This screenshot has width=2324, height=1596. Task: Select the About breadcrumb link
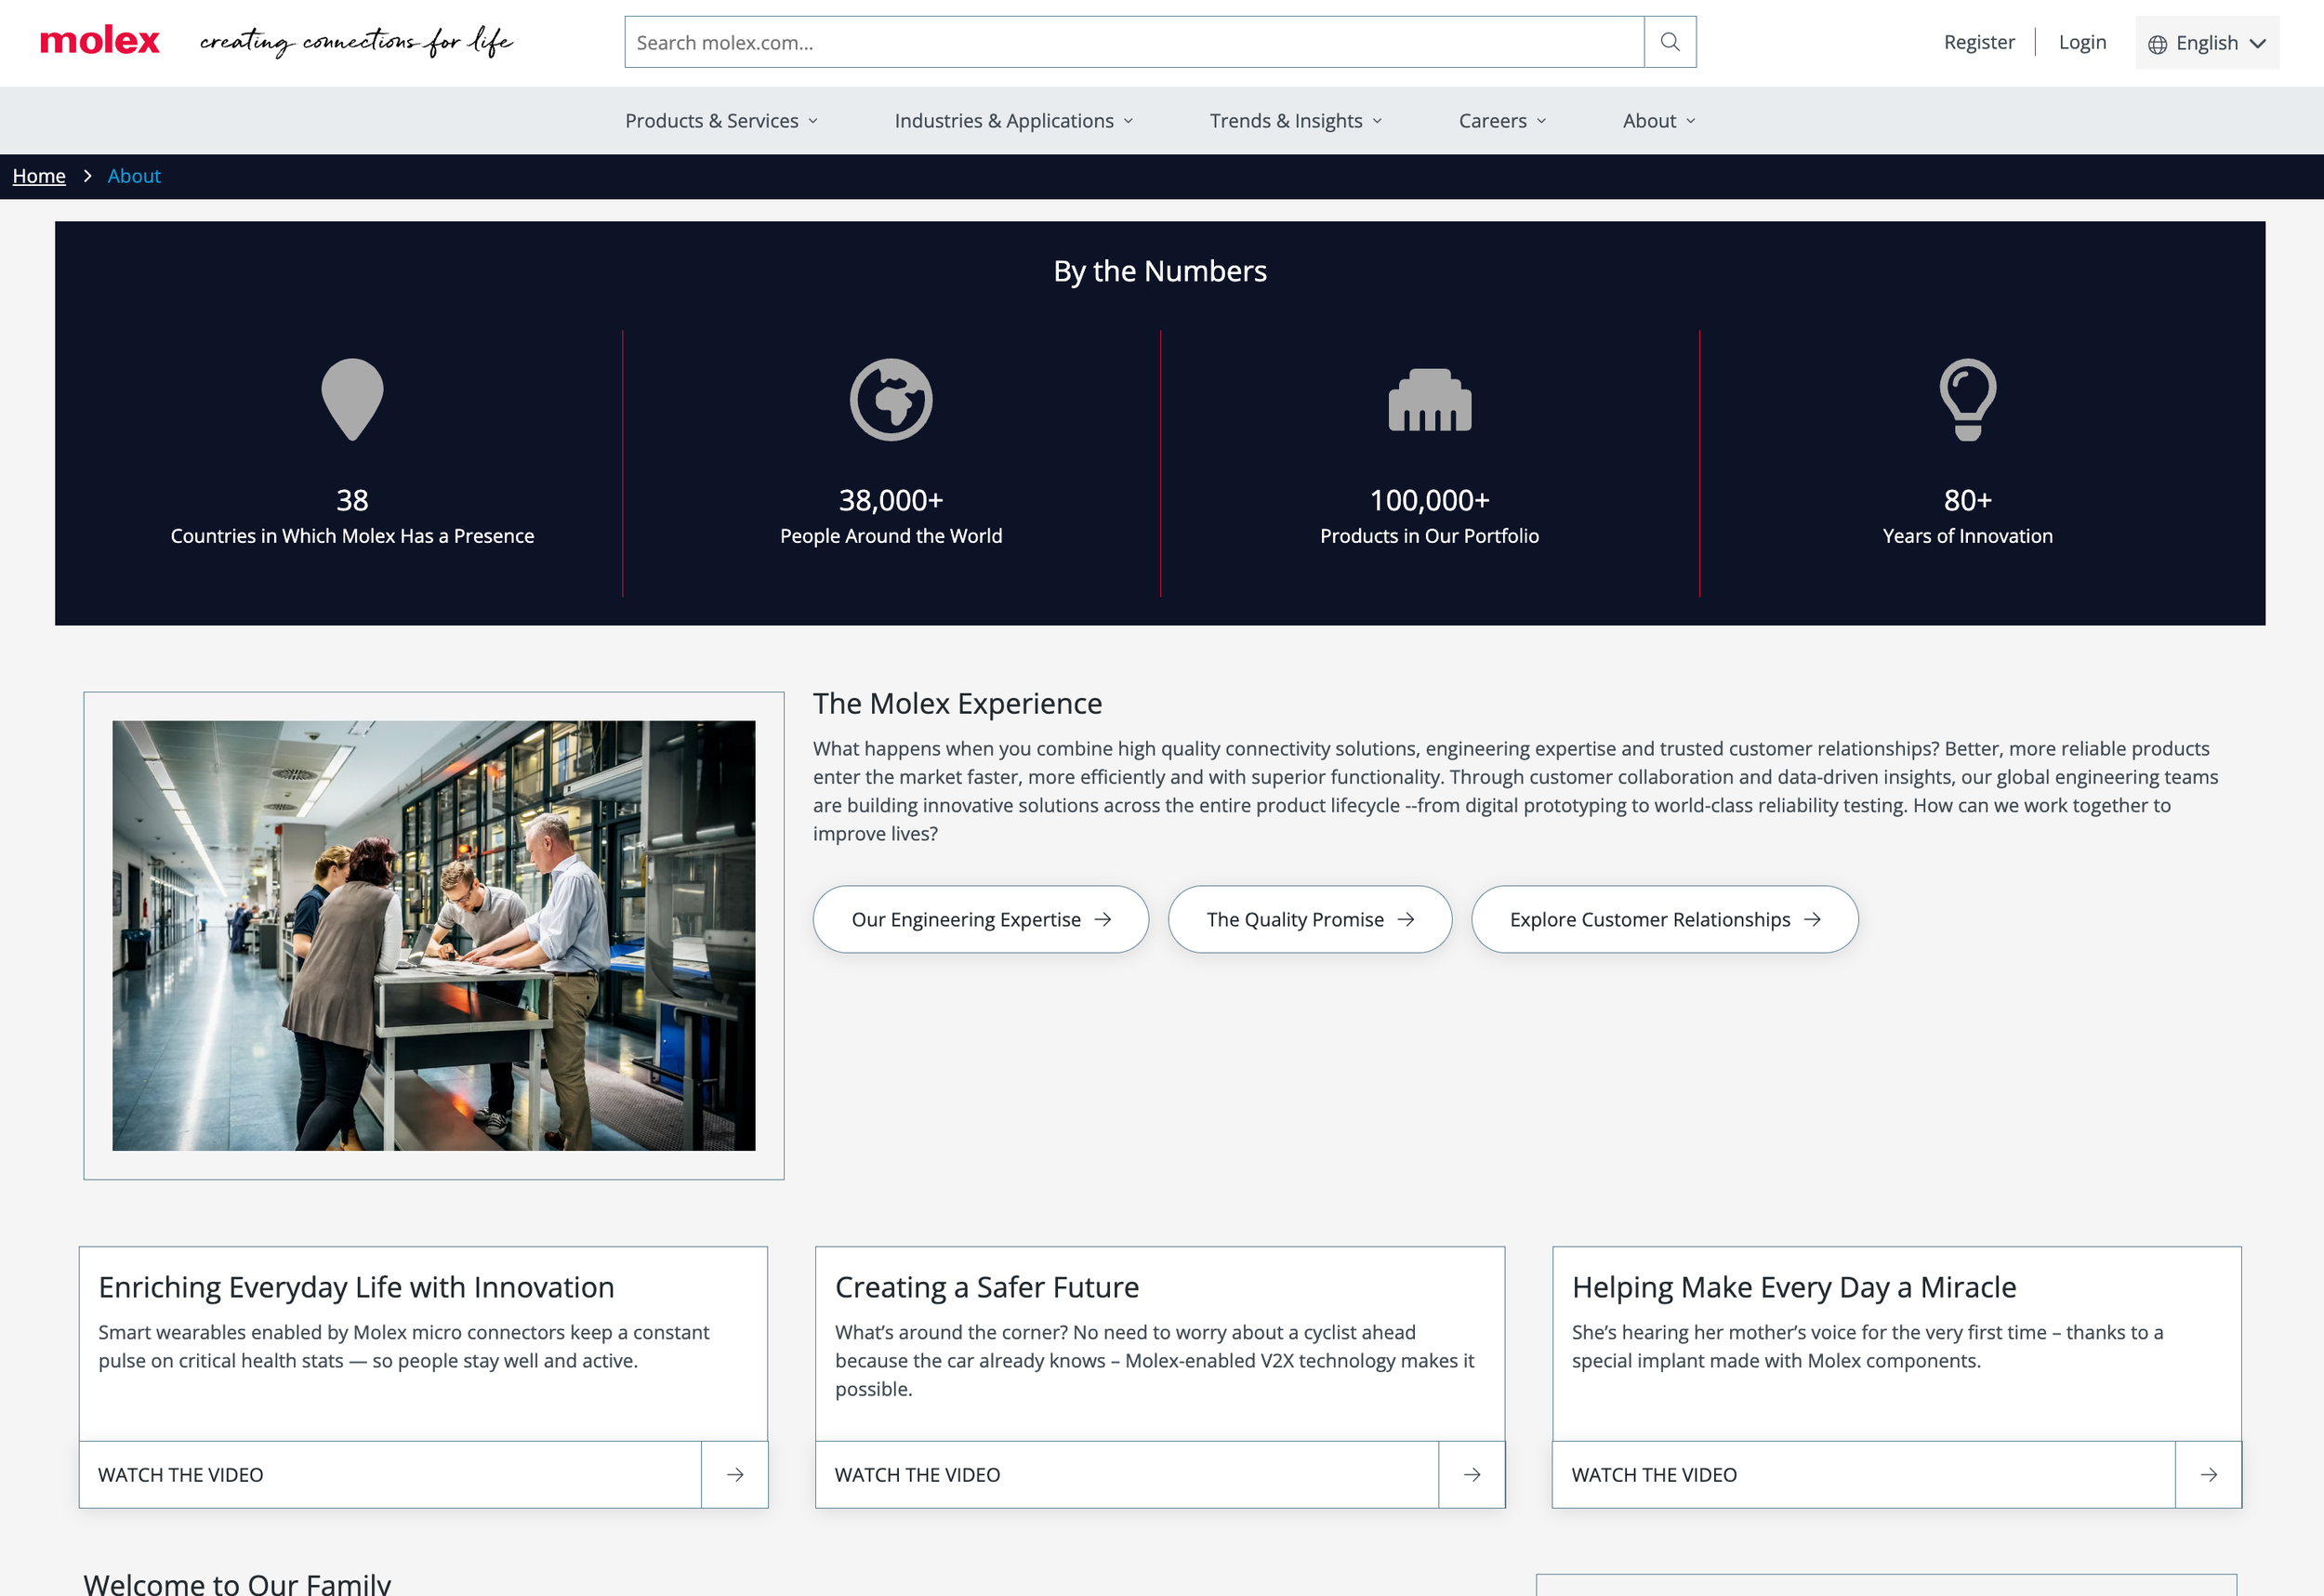pyautogui.click(x=134, y=176)
